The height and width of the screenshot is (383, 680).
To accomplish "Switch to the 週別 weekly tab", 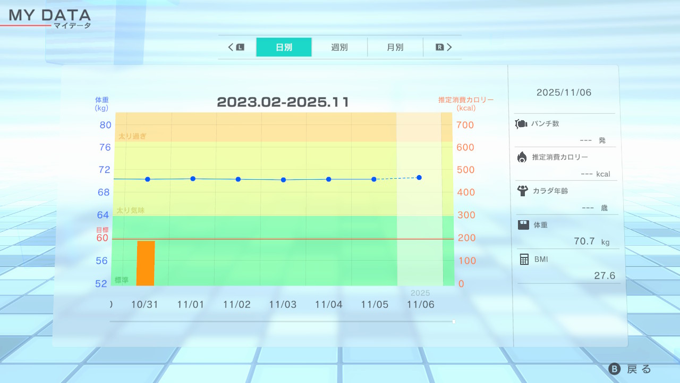I will tap(339, 47).
